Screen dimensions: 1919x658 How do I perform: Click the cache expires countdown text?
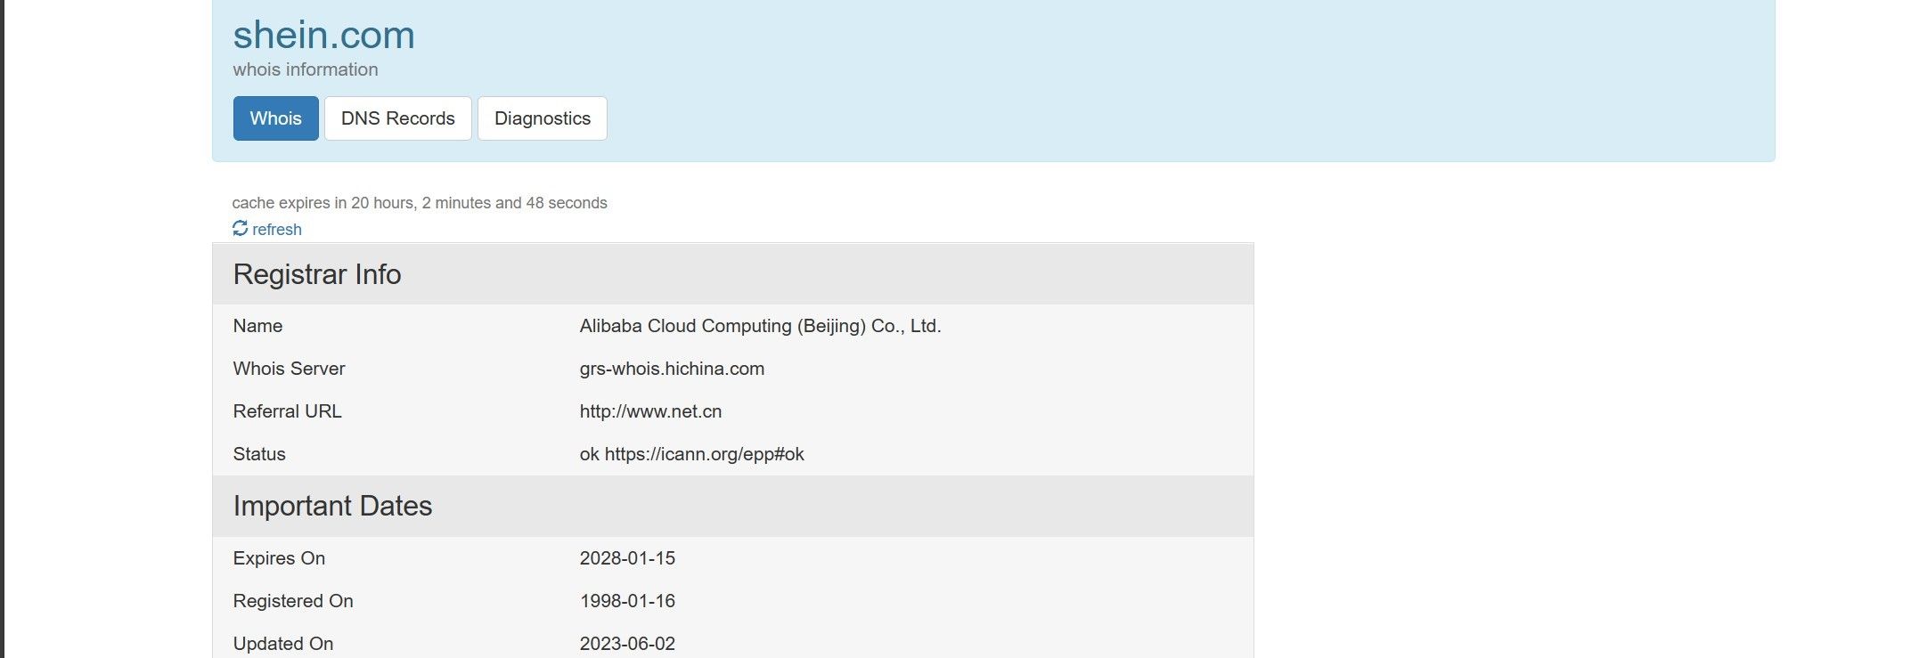pyautogui.click(x=420, y=203)
